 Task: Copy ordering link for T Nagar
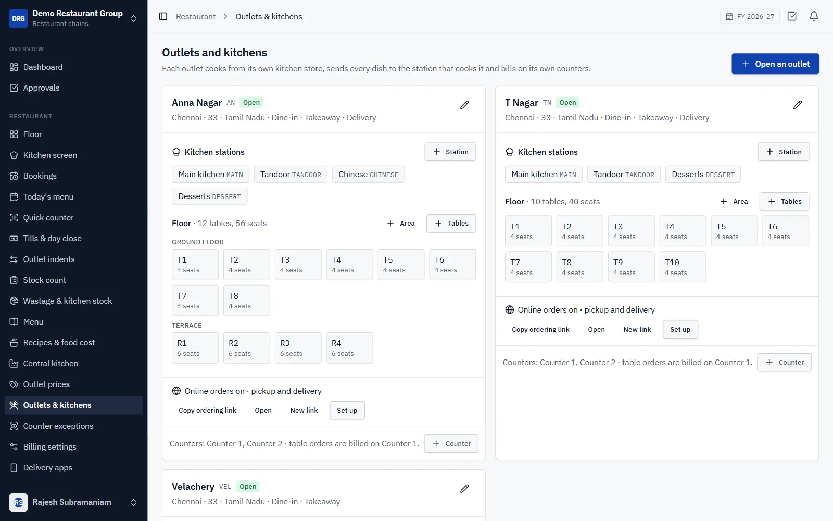(540, 330)
